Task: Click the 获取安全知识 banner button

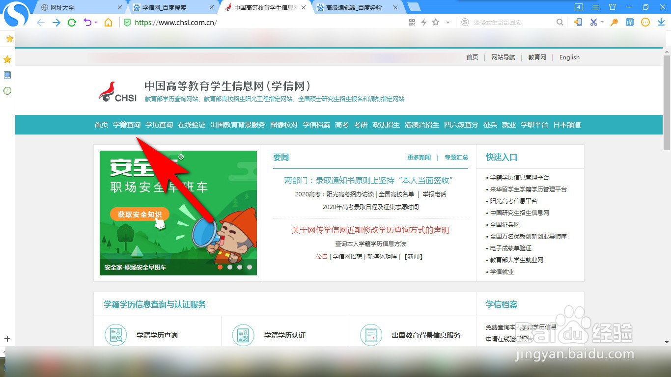Action: 140,215
